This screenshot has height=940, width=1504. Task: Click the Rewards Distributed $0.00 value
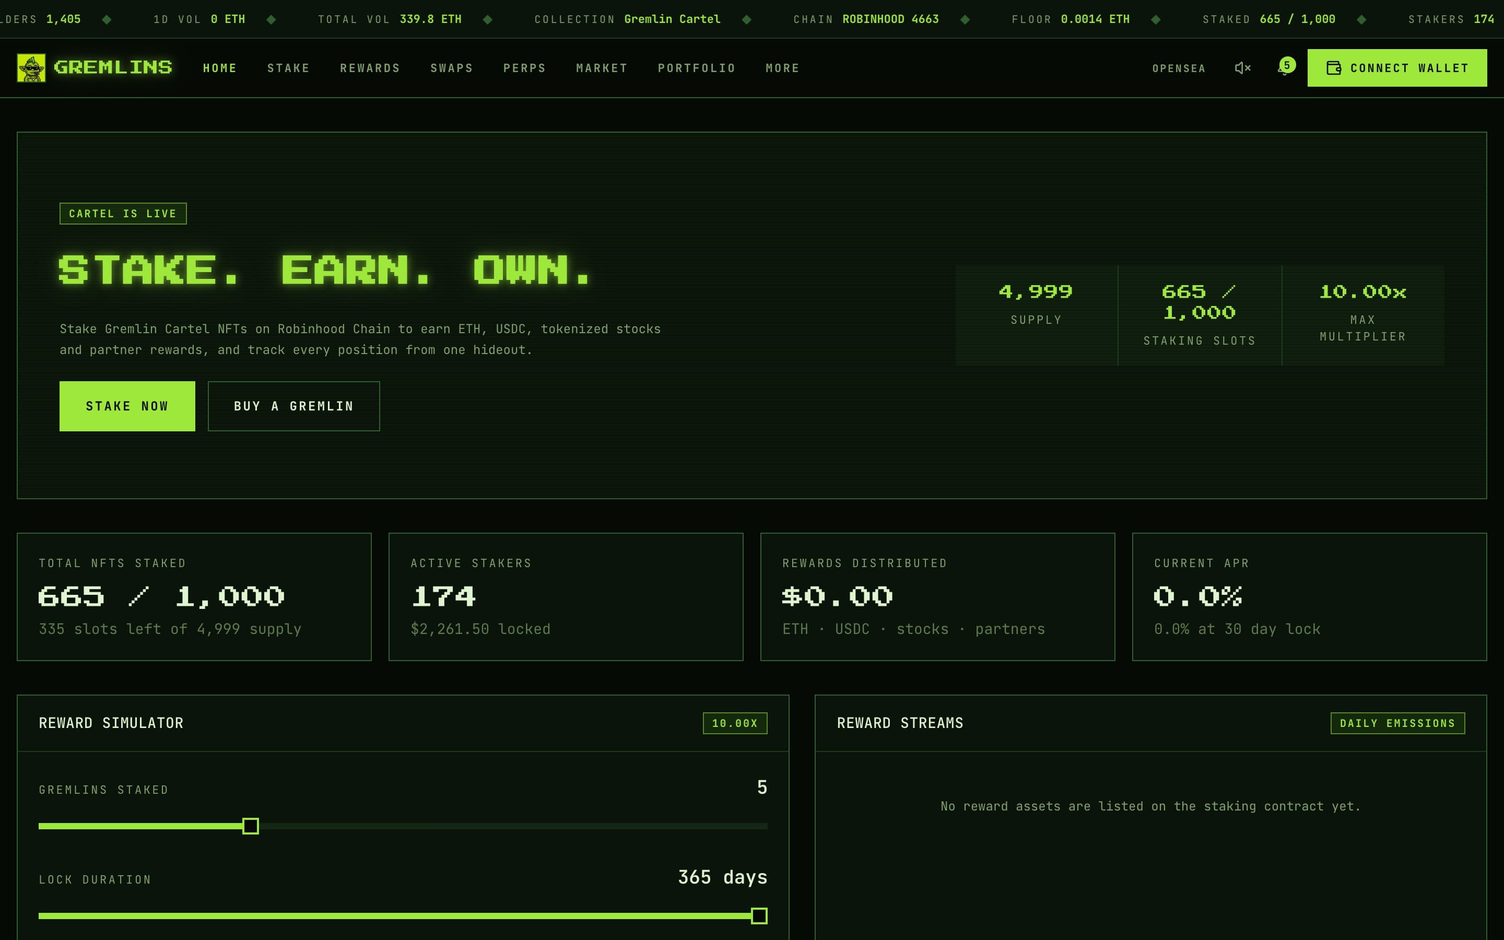point(837,597)
